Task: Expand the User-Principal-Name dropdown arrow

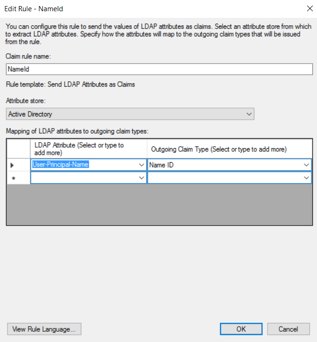Action: pyautogui.click(x=142, y=165)
